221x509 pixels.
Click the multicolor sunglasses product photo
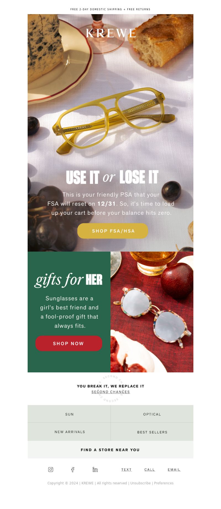point(152,312)
